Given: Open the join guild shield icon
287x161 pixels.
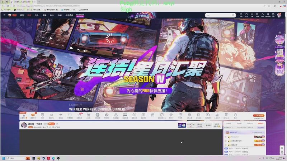Looking at the screenshot, I should [x=226, y=116].
